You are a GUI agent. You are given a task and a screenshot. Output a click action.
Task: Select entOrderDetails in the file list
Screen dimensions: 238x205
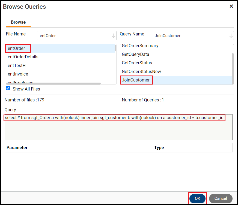click(60, 57)
